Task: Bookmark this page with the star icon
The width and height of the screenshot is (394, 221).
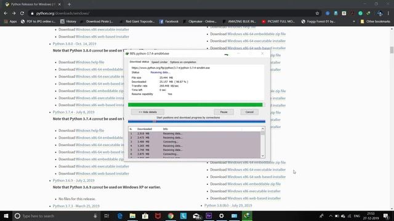Action: click(317, 14)
